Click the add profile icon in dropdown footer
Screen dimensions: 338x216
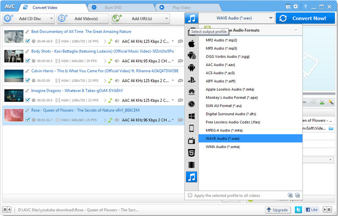pos(290,195)
